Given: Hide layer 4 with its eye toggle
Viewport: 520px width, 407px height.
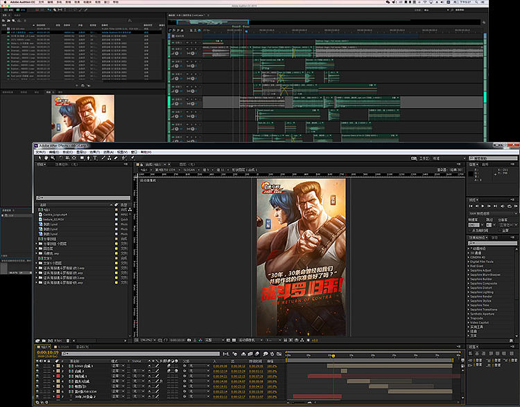Looking at the screenshot, I should click(37, 381).
